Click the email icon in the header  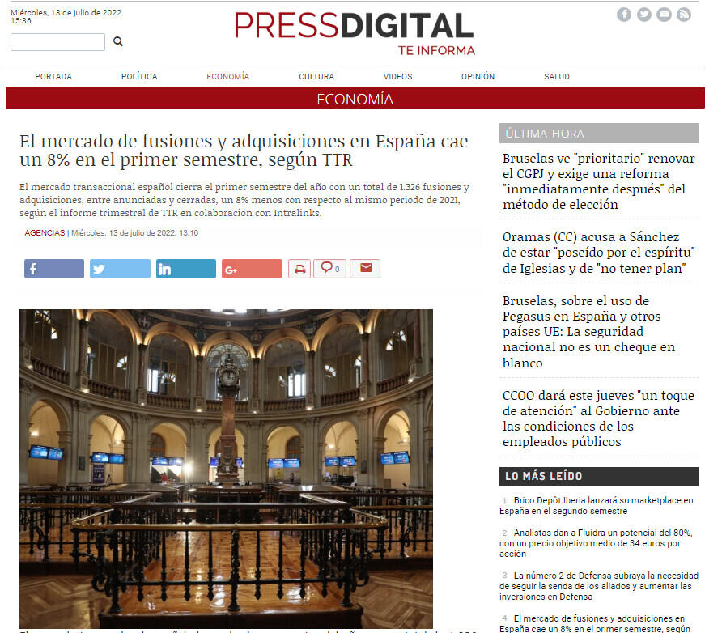pyautogui.click(x=665, y=15)
